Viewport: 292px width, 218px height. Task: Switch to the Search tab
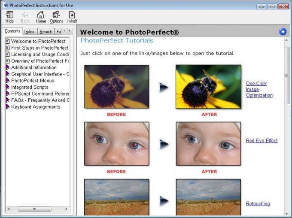[46, 32]
